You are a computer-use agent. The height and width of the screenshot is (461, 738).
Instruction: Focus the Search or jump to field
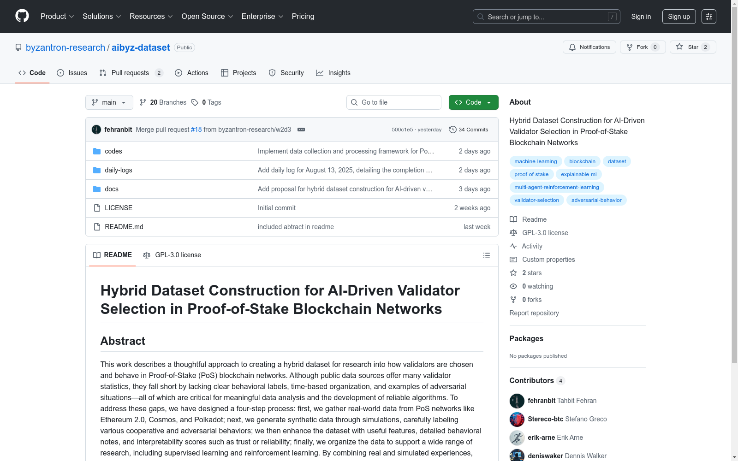(547, 17)
